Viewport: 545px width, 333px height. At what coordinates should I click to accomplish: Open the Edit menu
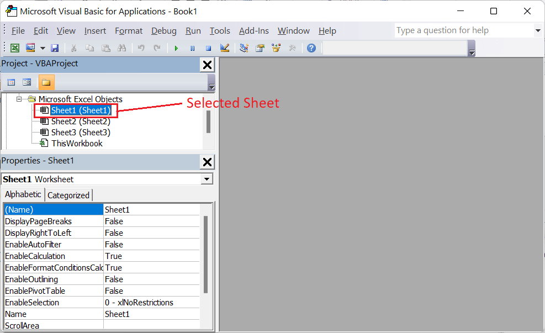click(x=41, y=31)
